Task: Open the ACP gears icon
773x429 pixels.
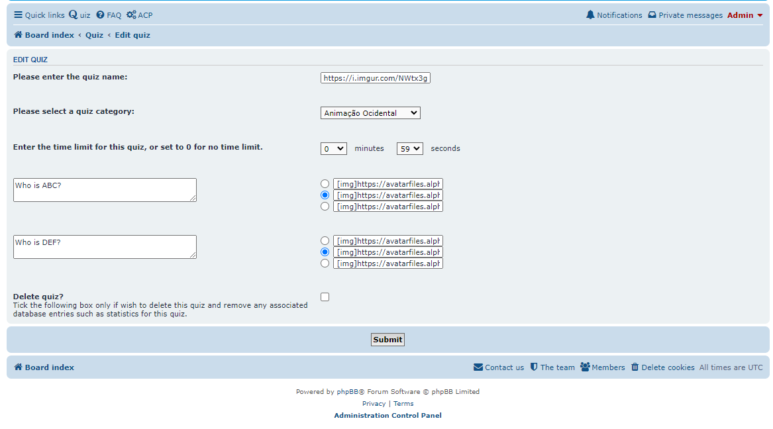Action: pyautogui.click(x=131, y=15)
